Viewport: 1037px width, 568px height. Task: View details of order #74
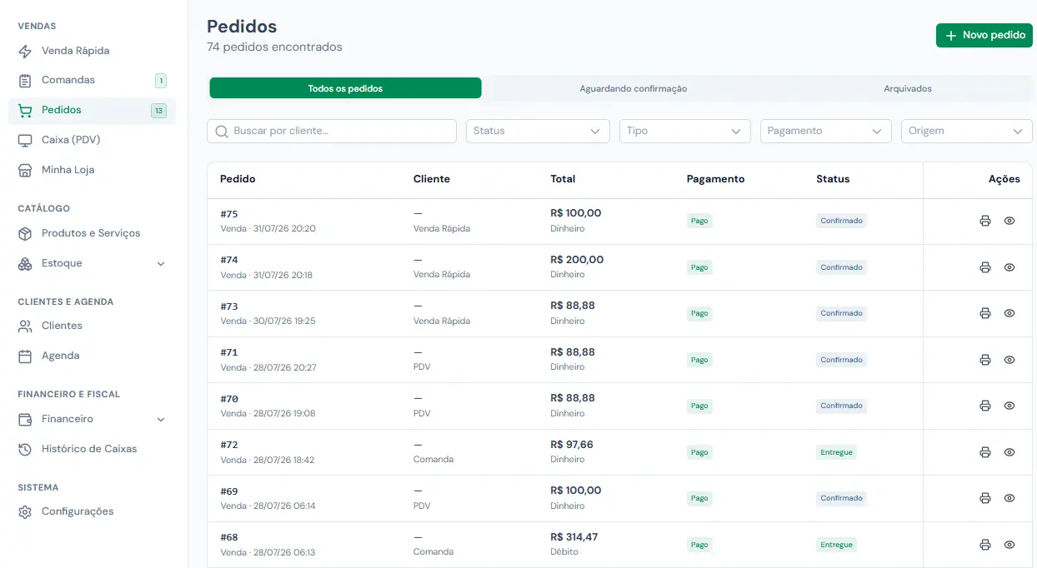pyautogui.click(x=1009, y=267)
